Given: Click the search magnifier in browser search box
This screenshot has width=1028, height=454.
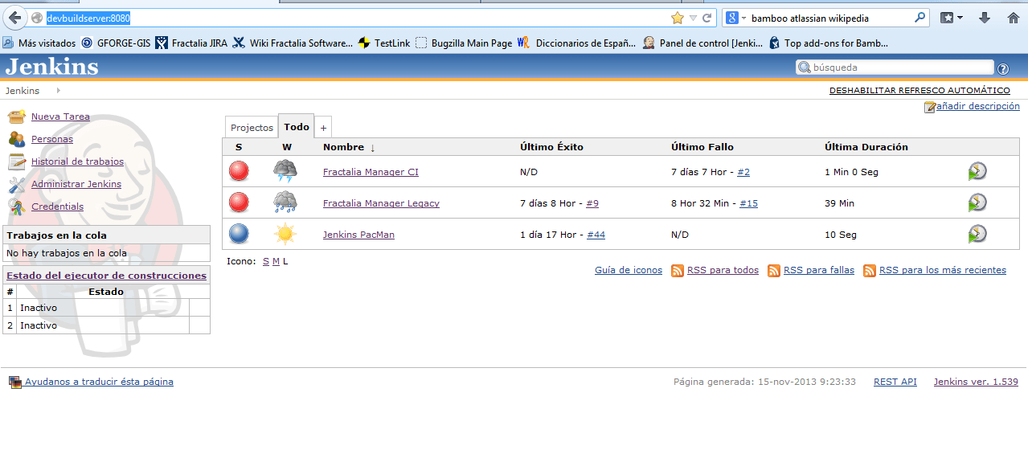Looking at the screenshot, I should pyautogui.click(x=919, y=18).
